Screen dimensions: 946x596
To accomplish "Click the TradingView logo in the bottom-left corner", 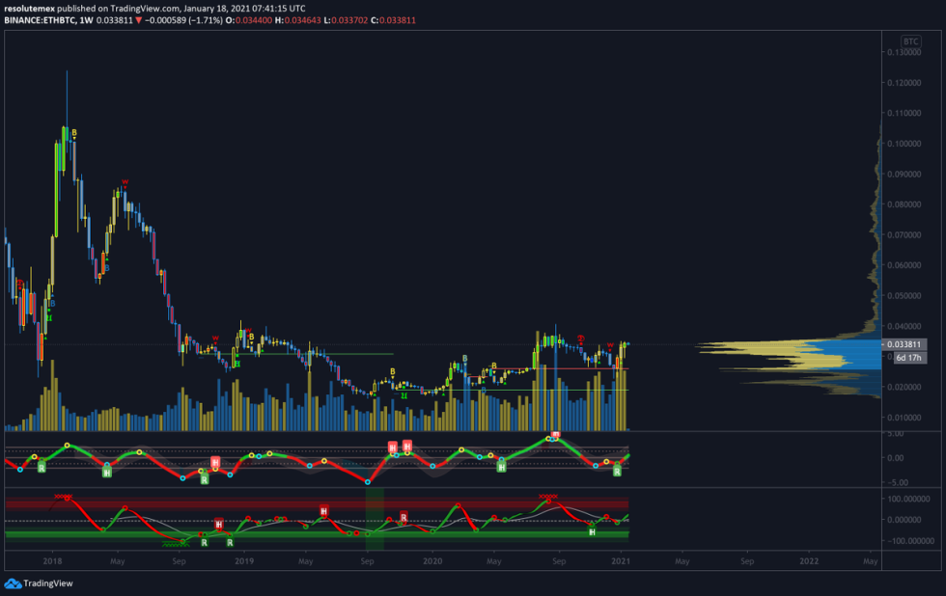I will click(15, 582).
